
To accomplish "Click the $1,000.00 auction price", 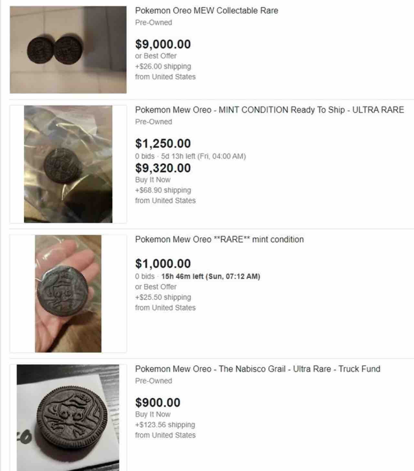I will 163,264.
